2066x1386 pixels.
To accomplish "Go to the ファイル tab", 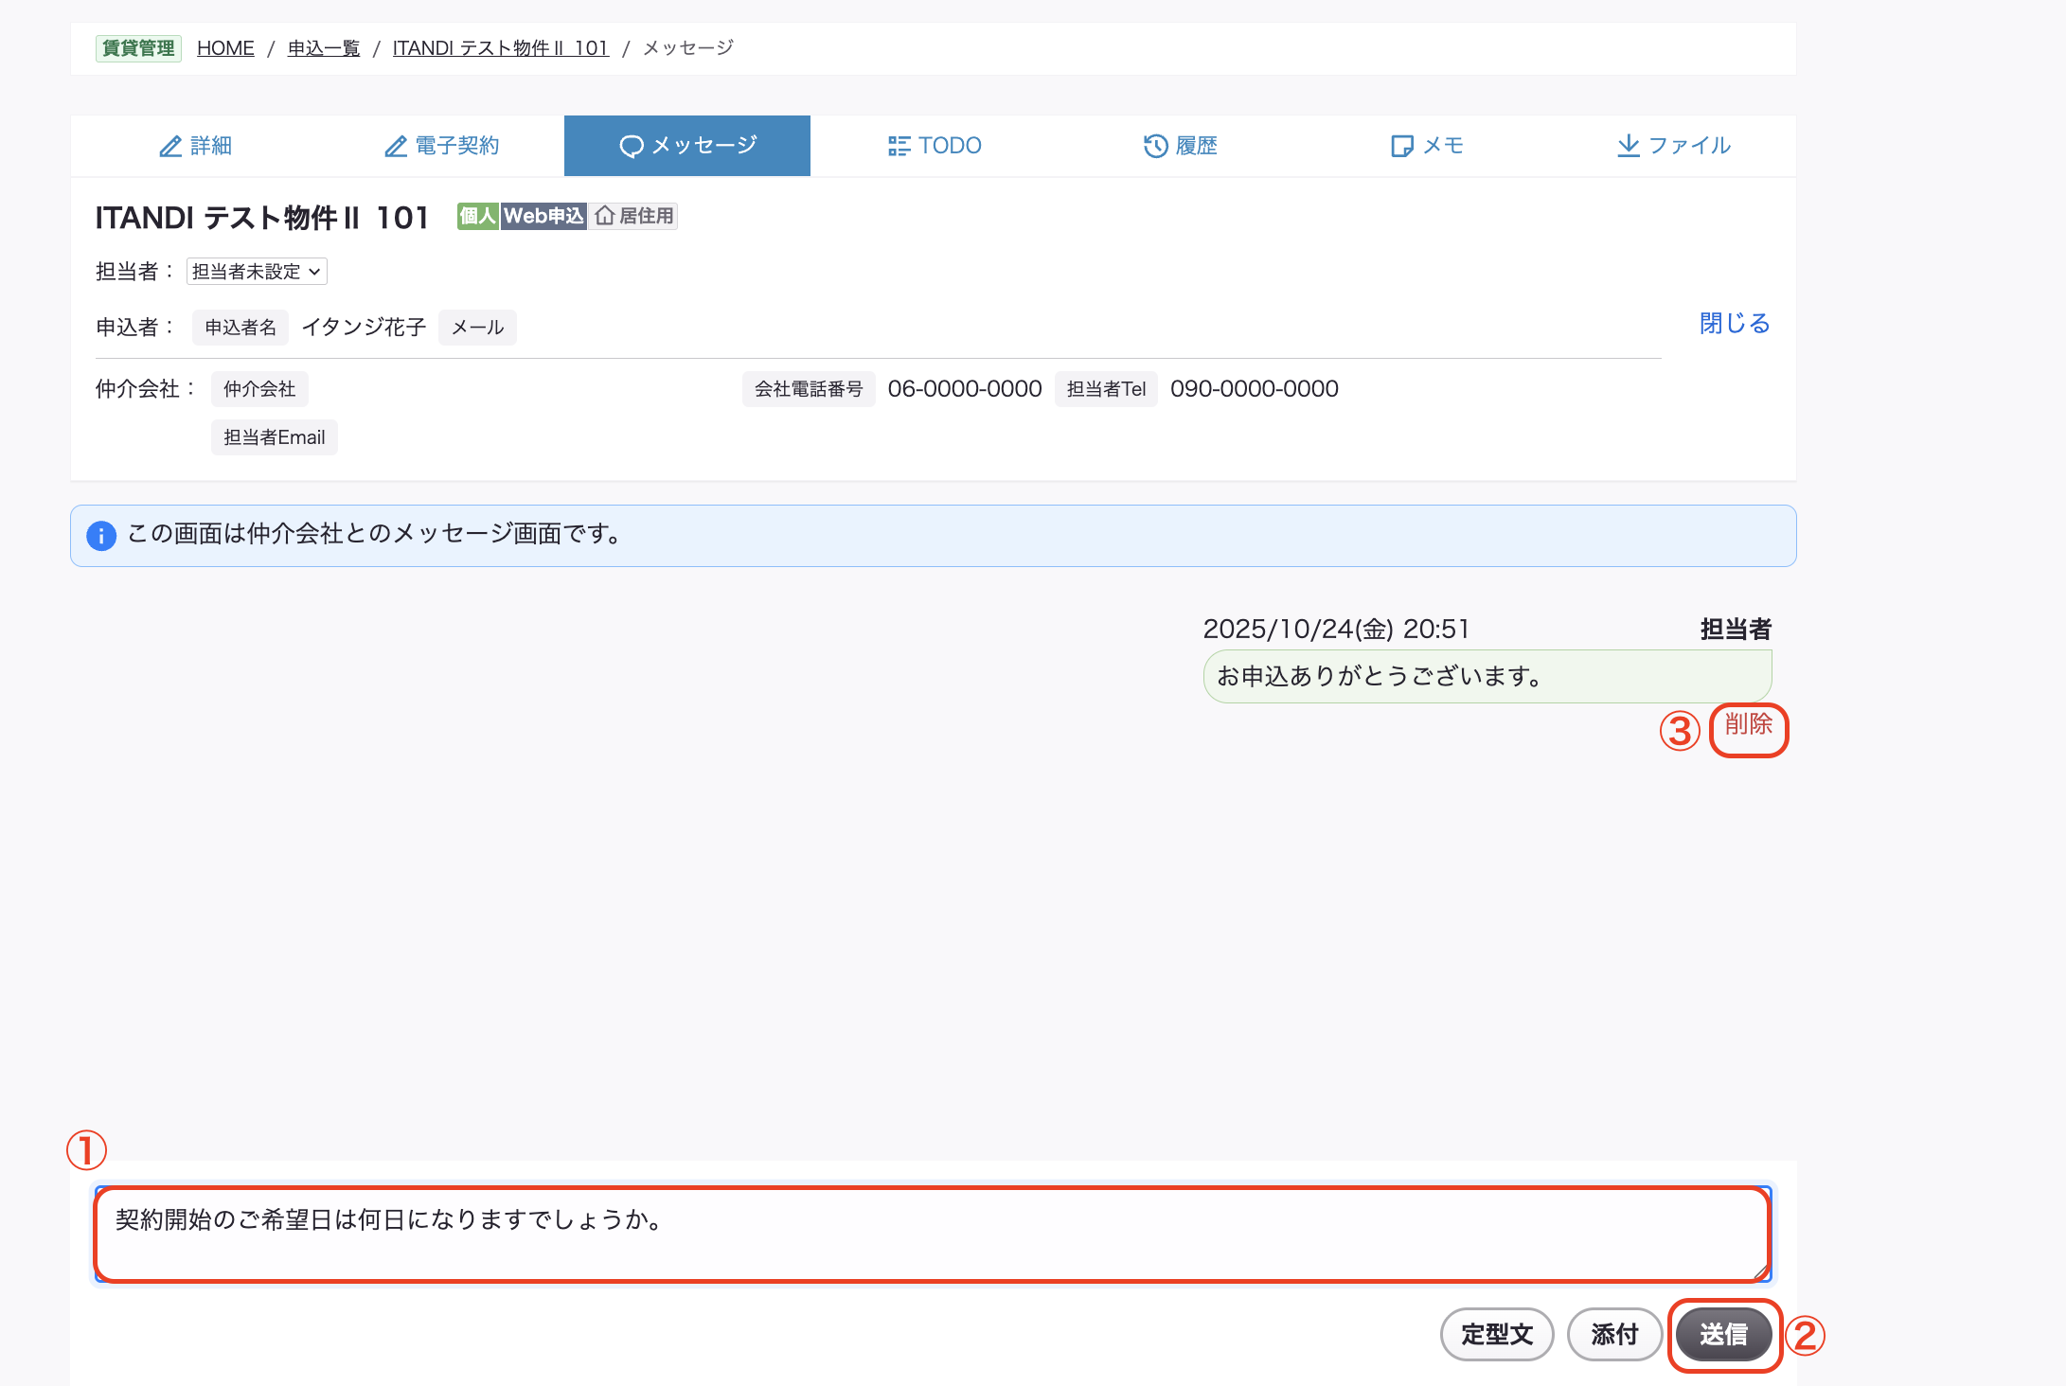I will 1672,146.
